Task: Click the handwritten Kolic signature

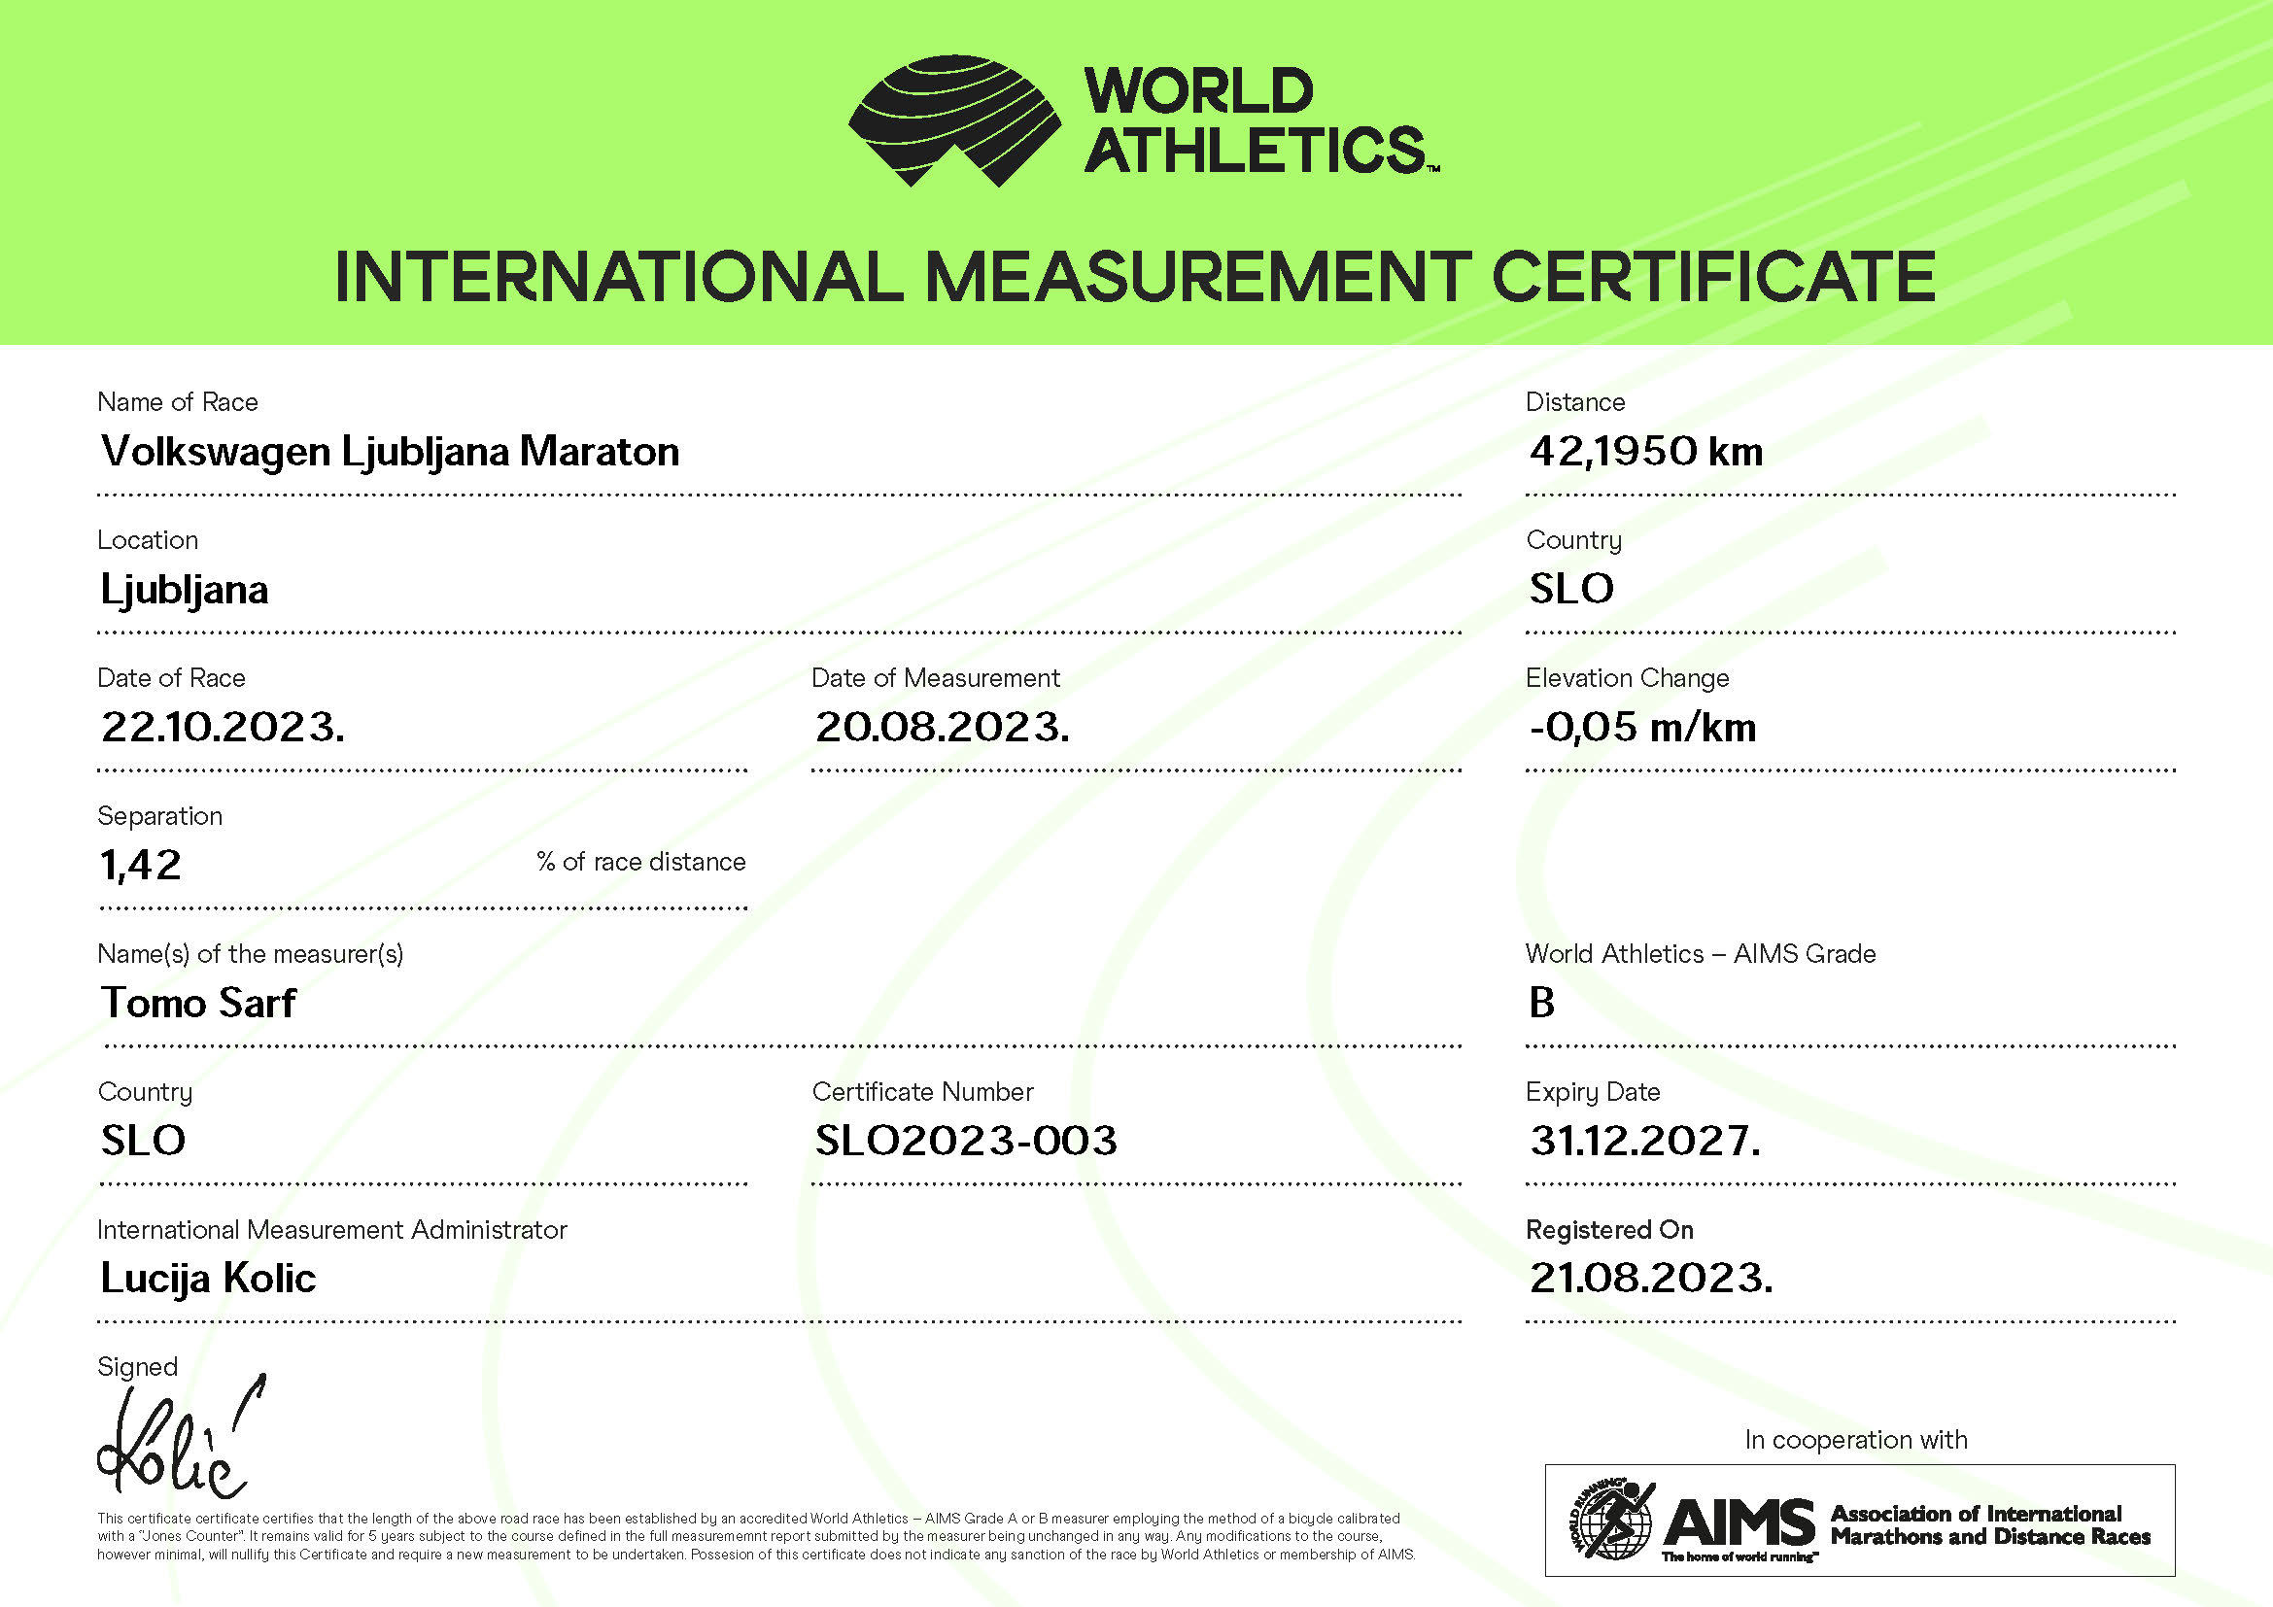Action: pos(176,1445)
